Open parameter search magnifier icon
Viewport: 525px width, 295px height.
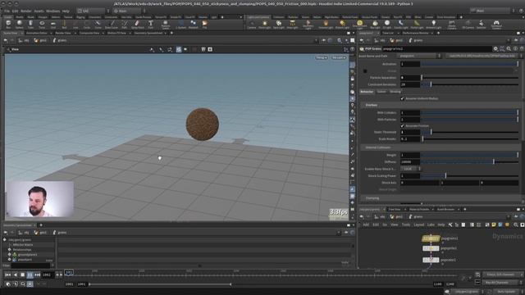tap(509, 49)
